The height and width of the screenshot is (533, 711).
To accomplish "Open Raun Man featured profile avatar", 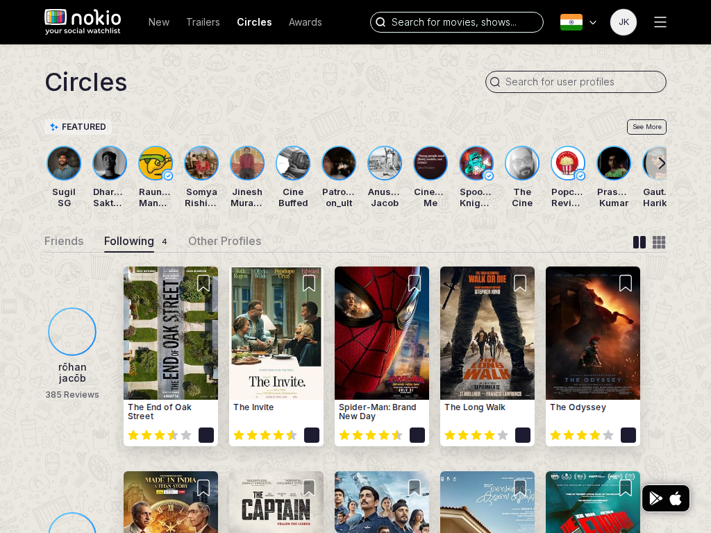I will point(156,163).
